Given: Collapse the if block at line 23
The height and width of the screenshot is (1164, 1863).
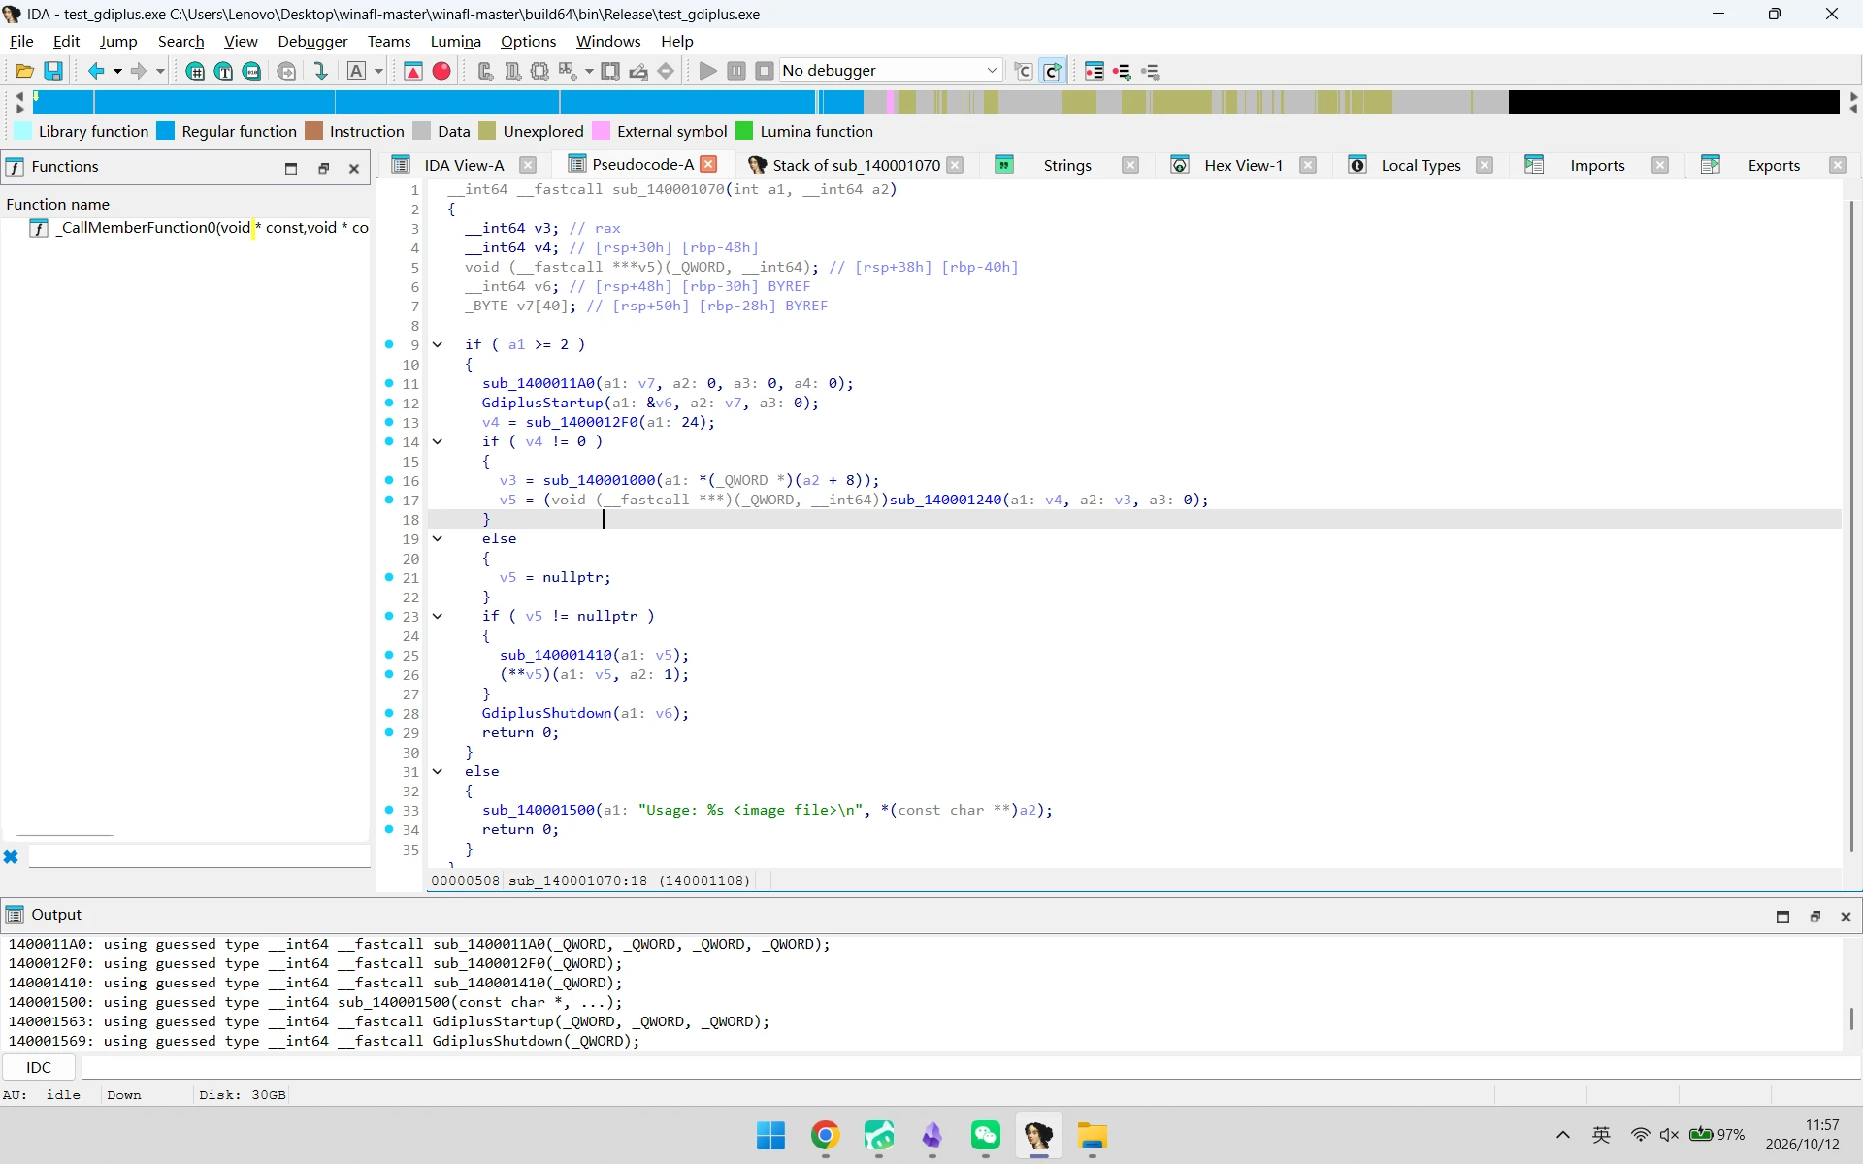Looking at the screenshot, I should coord(438,616).
